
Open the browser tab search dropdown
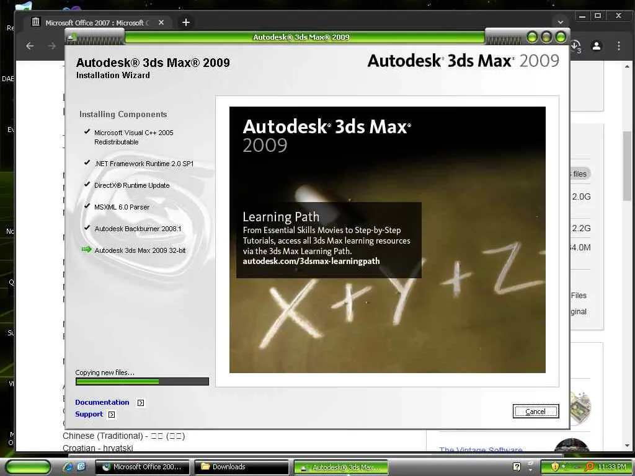(561, 22)
